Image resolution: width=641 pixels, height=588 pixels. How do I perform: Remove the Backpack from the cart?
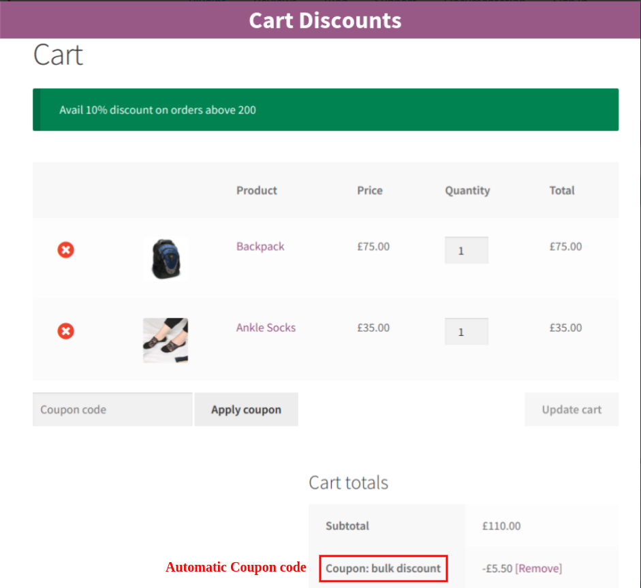point(65,250)
